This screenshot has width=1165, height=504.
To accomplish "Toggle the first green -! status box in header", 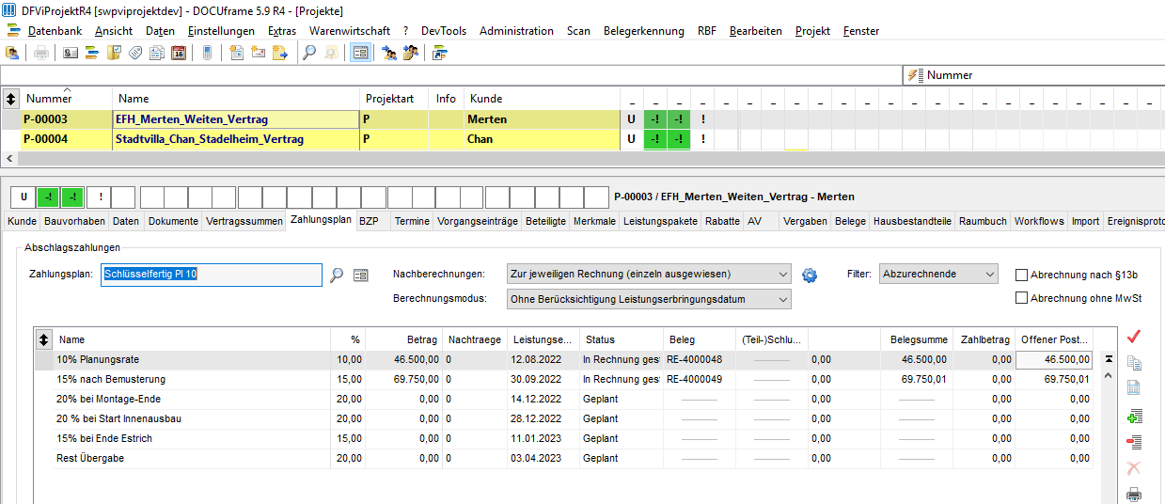I will 48,197.
